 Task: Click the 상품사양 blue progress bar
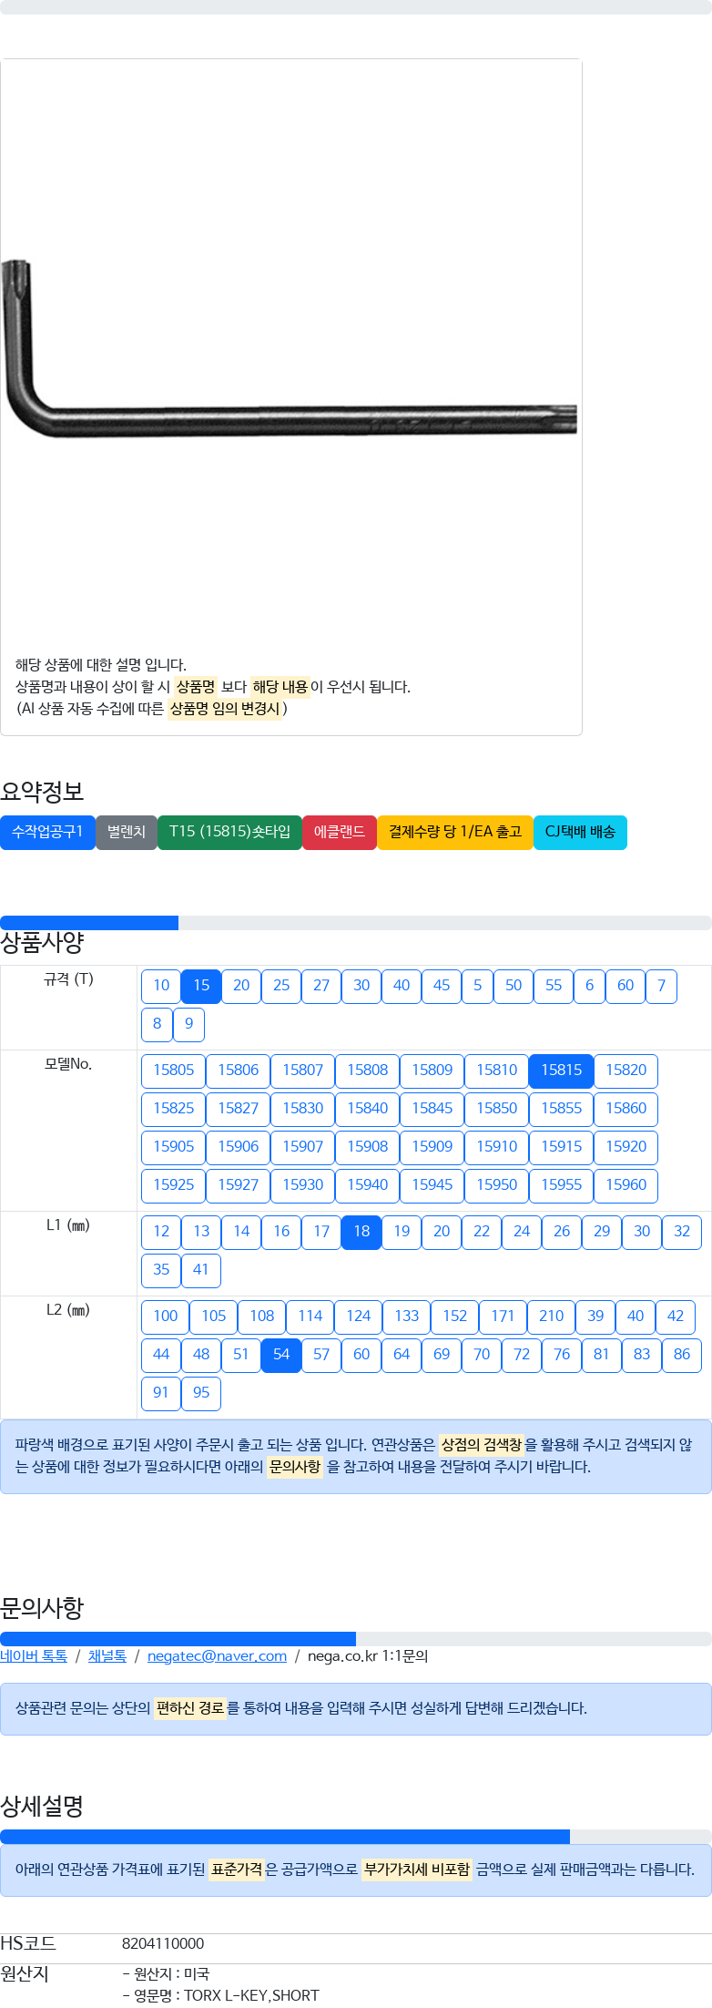pyautogui.click(x=89, y=923)
